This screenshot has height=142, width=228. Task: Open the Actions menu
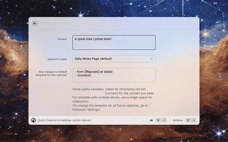[x=177, y=120]
